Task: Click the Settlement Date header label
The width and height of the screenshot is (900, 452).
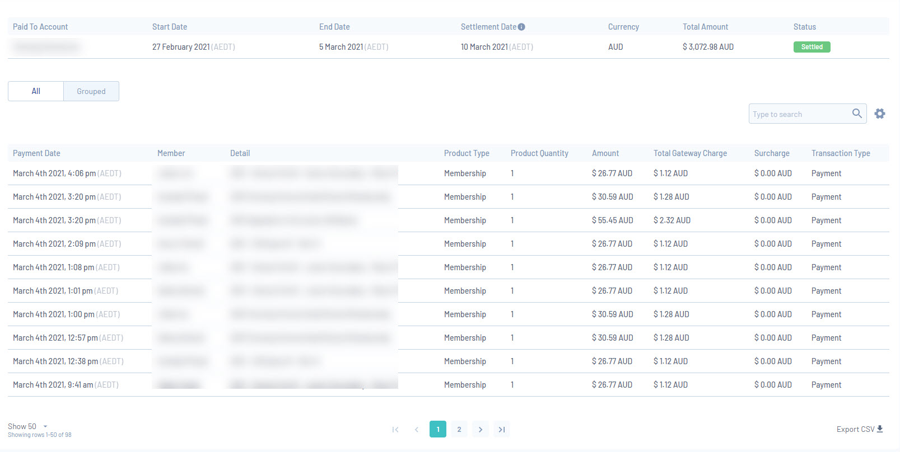Action: tap(488, 27)
